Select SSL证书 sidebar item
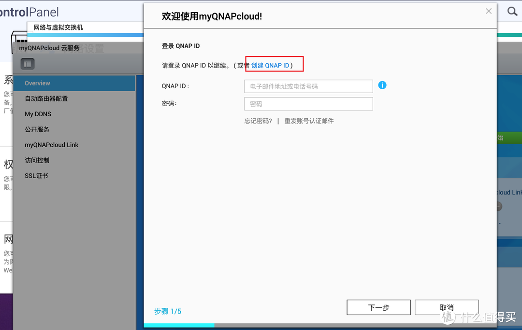Screen dimensions: 522x330 (36, 176)
